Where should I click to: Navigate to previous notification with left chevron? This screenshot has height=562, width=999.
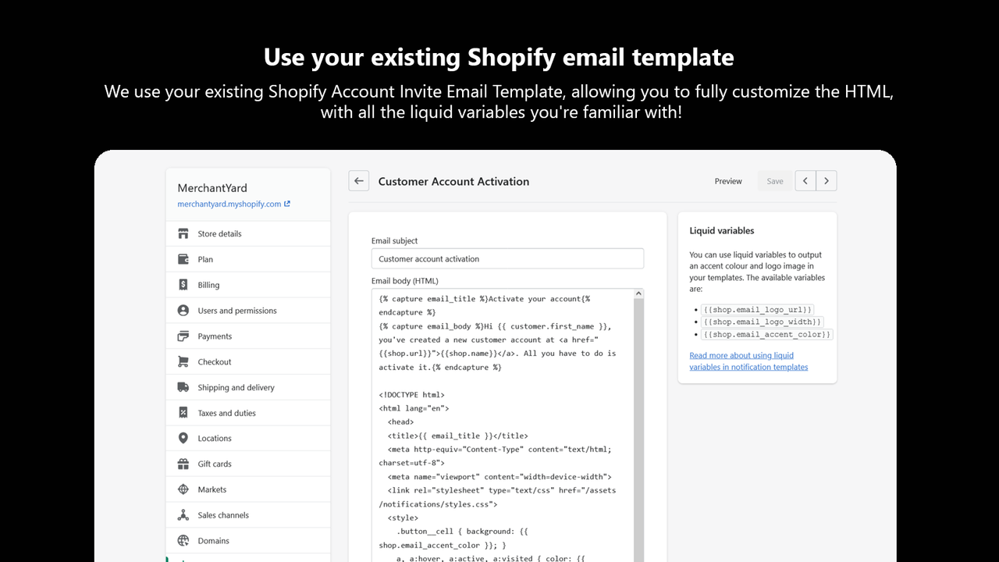(x=805, y=180)
